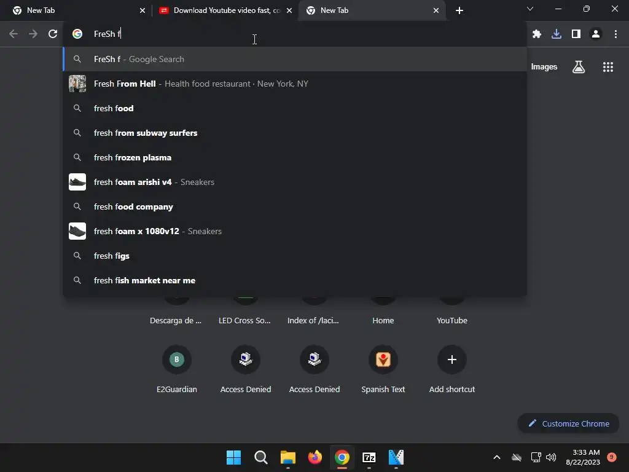
Task: Open the Downloads icon in toolbar
Action: [556, 34]
